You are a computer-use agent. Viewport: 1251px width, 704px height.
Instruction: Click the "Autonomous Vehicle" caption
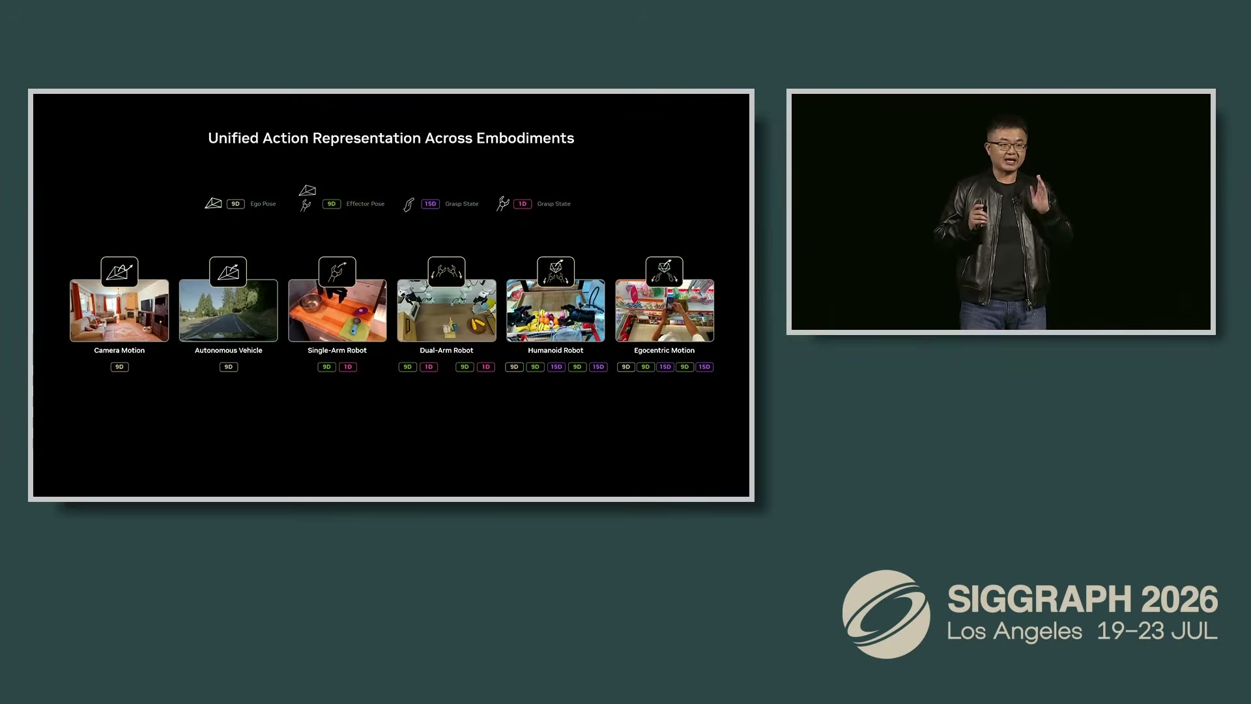pos(229,351)
